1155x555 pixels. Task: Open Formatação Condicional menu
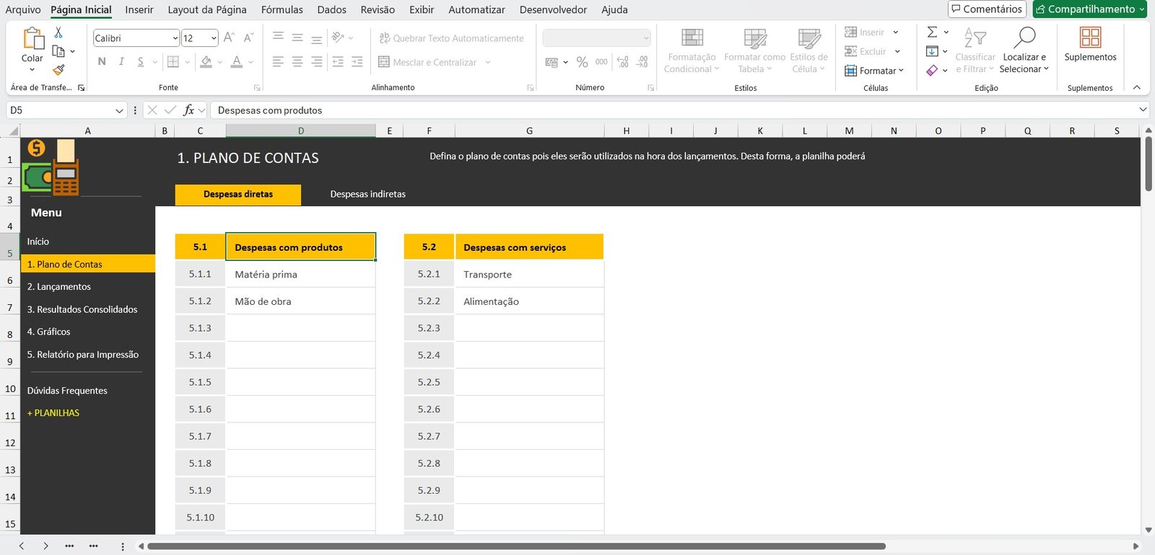pyautogui.click(x=692, y=50)
